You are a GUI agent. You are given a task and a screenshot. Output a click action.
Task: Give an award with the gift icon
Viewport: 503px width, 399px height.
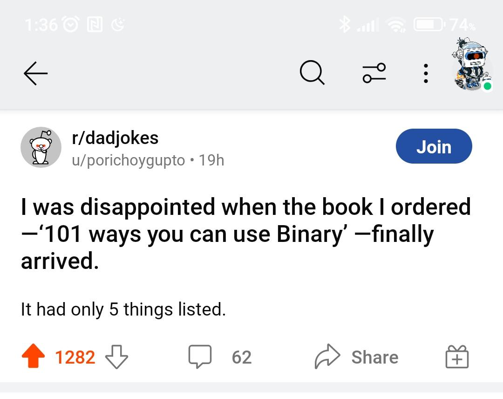[x=457, y=357]
